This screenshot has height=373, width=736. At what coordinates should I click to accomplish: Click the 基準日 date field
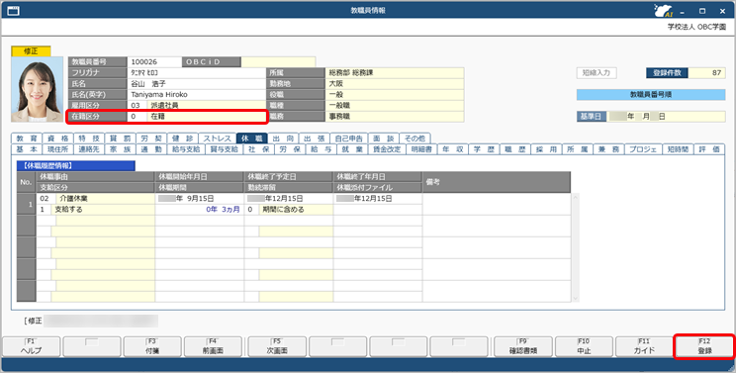tap(666, 117)
